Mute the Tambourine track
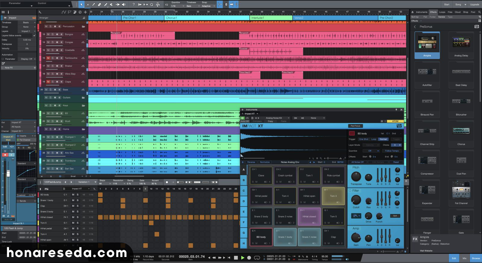 click(48, 58)
